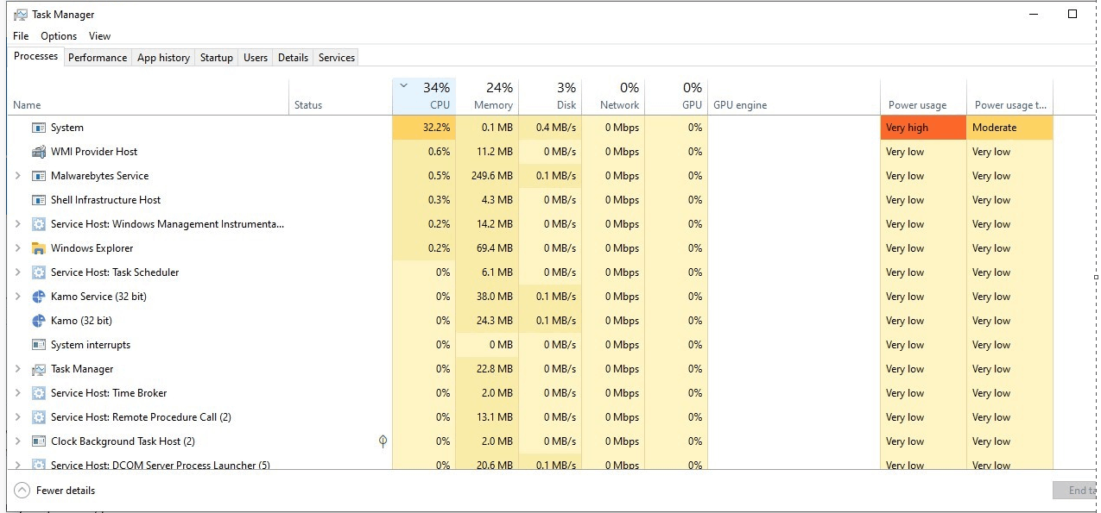Click the Task Manager process row icon

[38, 369]
